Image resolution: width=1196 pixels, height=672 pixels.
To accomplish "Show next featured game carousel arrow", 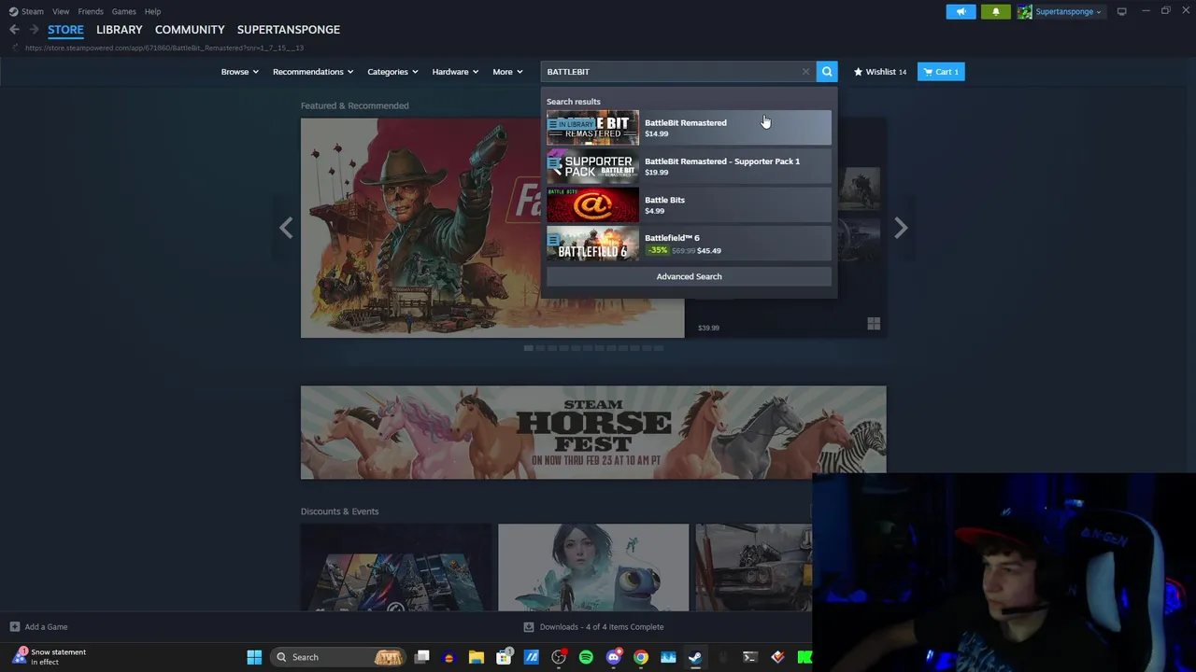I will (x=901, y=228).
